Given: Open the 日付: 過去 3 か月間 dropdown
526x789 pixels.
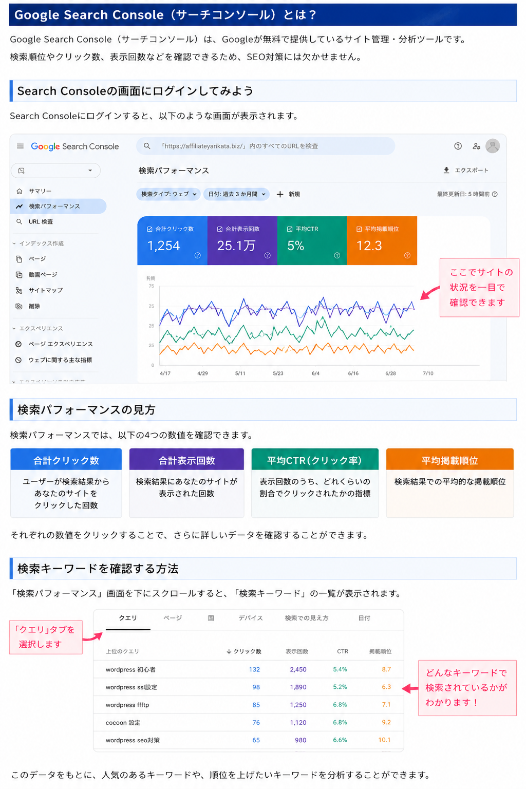Looking at the screenshot, I should [237, 194].
